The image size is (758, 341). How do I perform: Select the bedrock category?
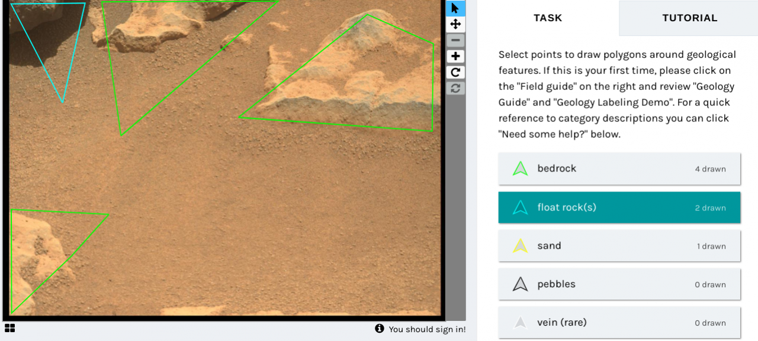click(619, 168)
